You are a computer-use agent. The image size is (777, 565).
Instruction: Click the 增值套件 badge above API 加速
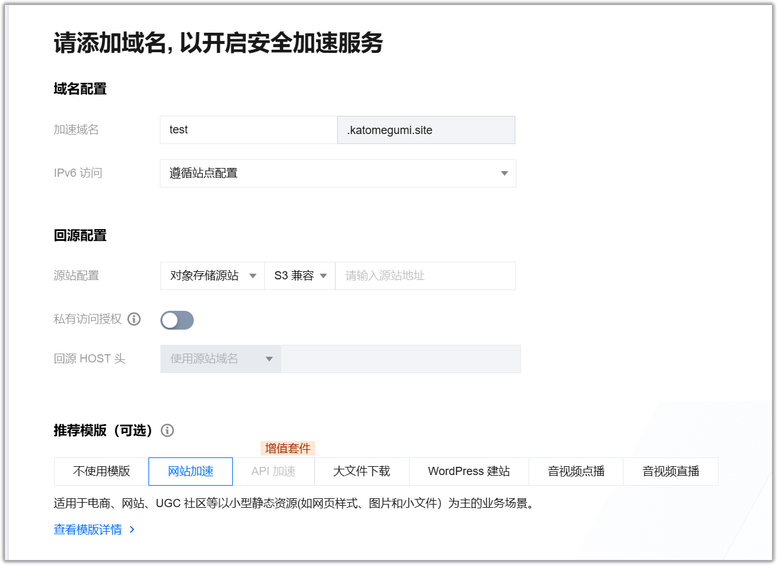click(x=288, y=448)
